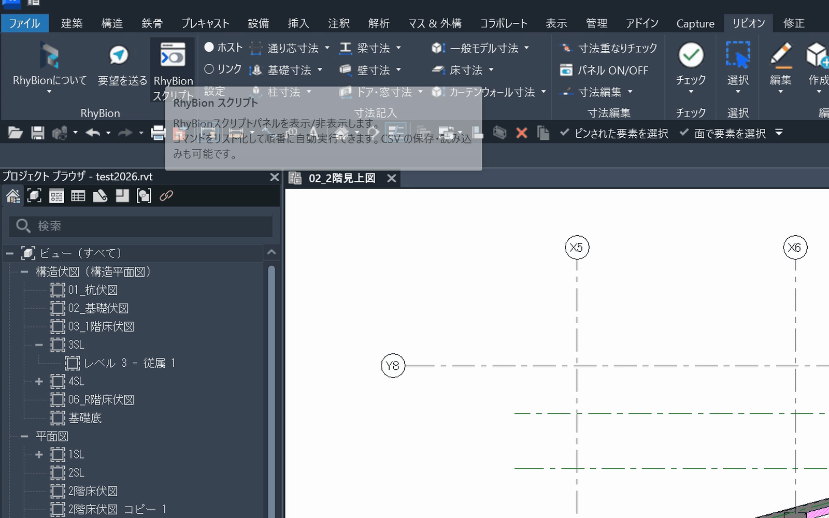Screen dimensions: 829x518
Task: Click the green checkmark チェック icon
Action: pos(691,55)
